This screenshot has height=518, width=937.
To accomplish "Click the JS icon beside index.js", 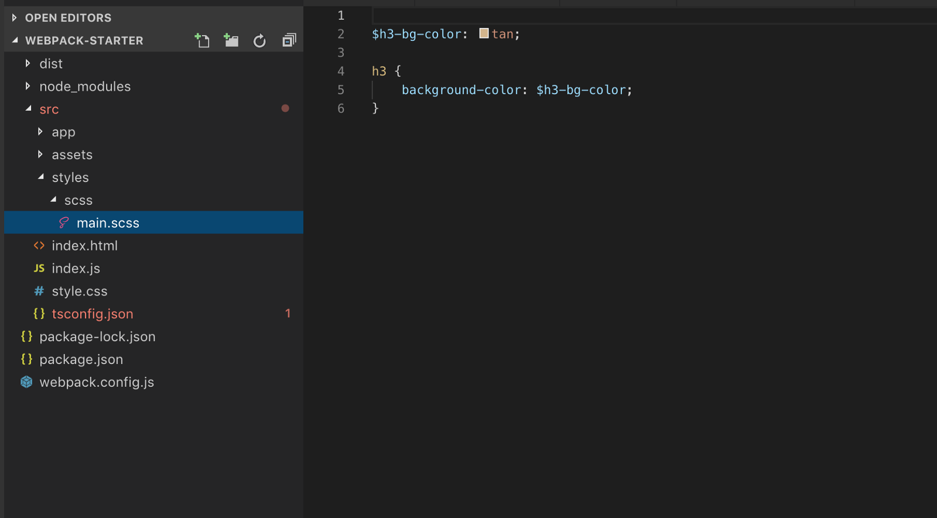I will coord(39,269).
